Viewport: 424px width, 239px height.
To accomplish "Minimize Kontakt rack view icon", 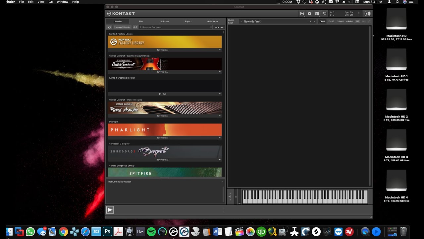I will [325, 14].
